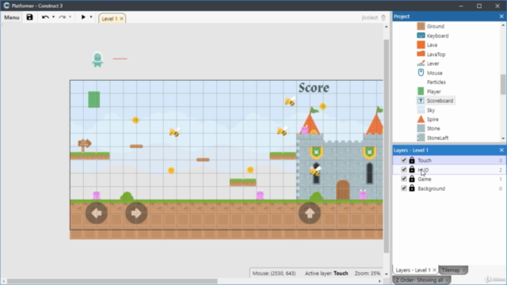Image resolution: width=507 pixels, height=285 pixels.
Task: Click the left arrow touch control
Action: pyautogui.click(x=97, y=213)
